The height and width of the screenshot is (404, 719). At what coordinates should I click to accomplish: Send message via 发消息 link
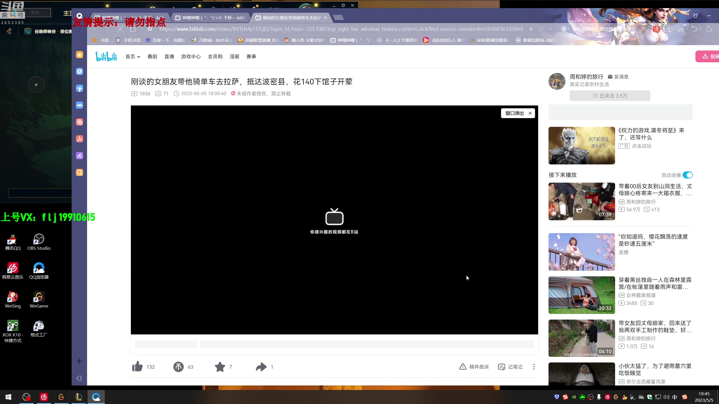(x=618, y=77)
